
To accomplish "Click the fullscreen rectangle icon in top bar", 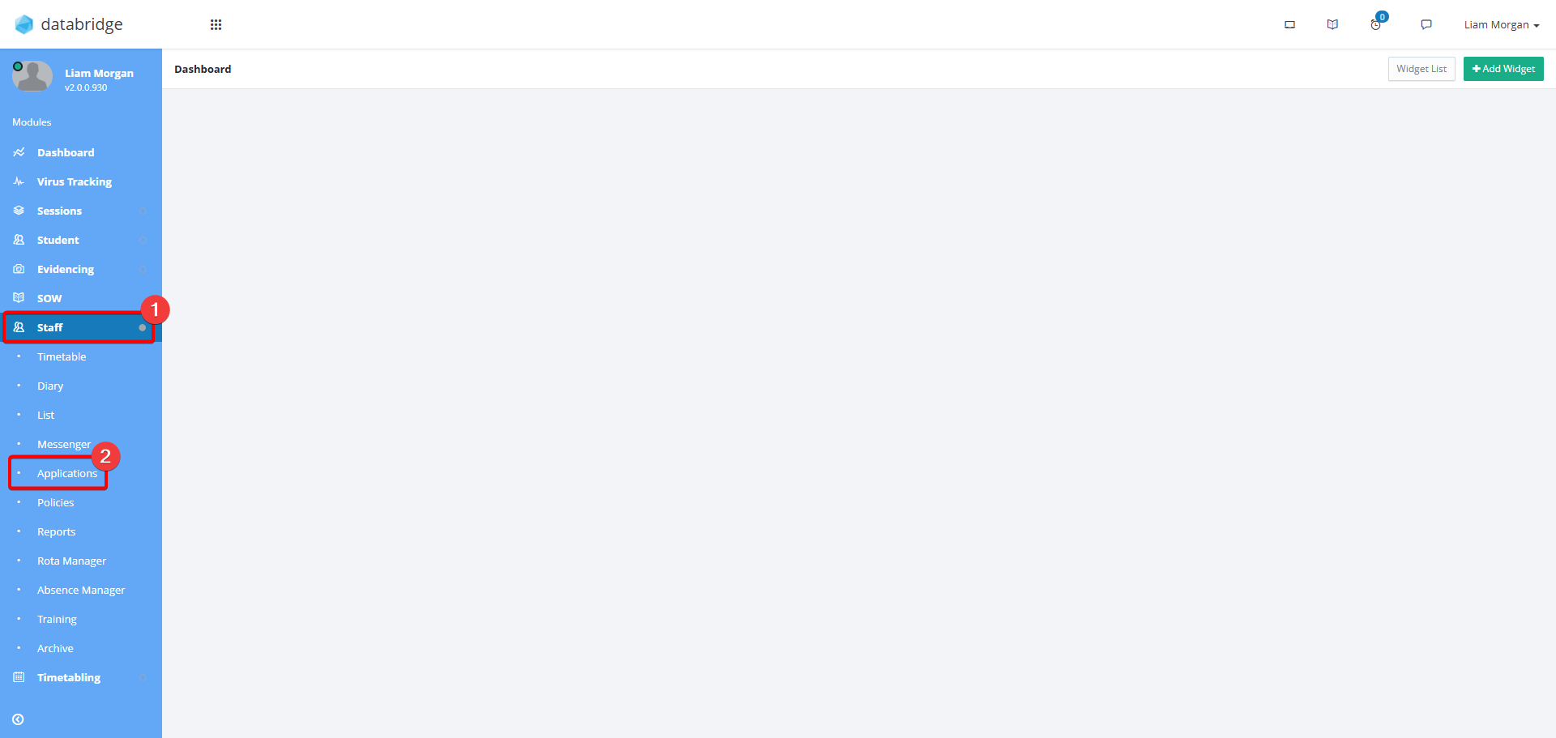I will 1289,24.
